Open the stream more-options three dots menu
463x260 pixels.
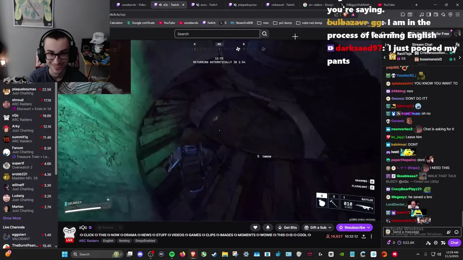[371, 237]
